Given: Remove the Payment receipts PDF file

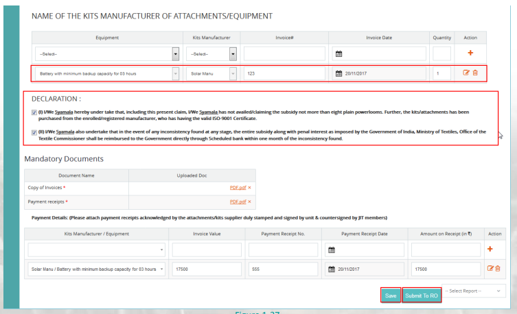Looking at the screenshot, I should tap(250, 202).
